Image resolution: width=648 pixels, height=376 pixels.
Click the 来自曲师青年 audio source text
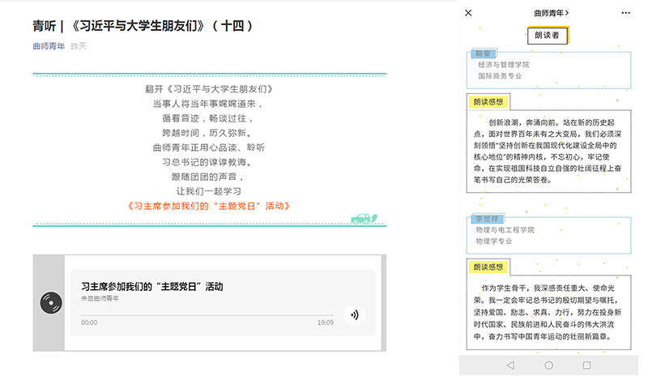pos(100,298)
